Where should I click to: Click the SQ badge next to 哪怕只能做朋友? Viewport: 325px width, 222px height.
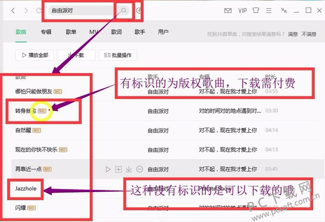58,91
